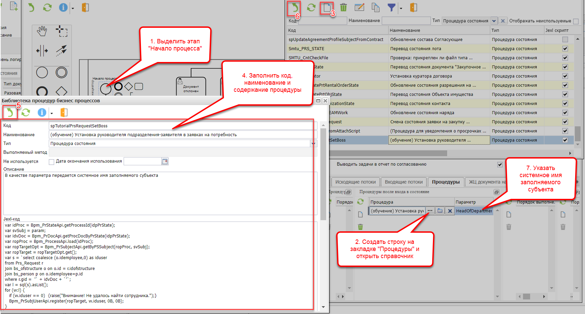585x314 pixels.
Task: Select the global connect arrows tool
Action: 61,50
